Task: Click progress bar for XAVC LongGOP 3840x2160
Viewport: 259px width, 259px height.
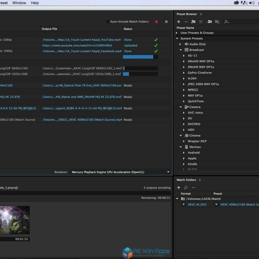Action: 140,68
